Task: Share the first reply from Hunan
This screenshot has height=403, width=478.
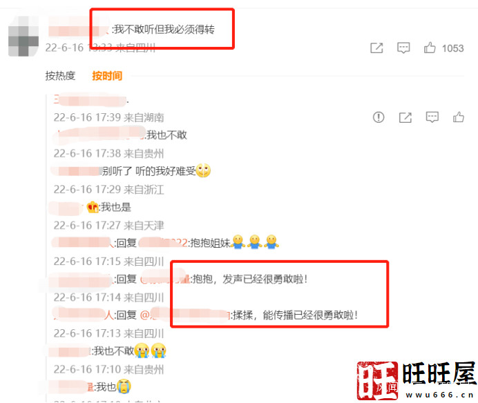Action: click(x=405, y=117)
